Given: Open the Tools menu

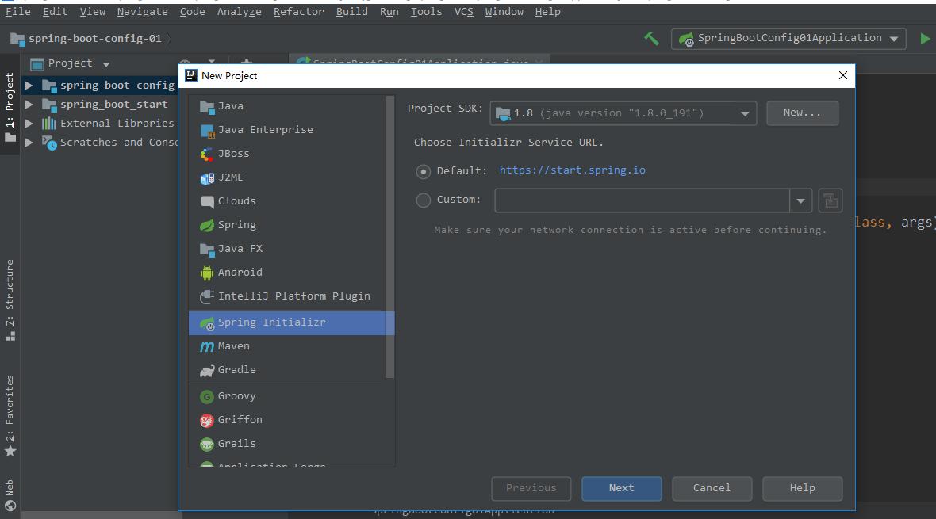Looking at the screenshot, I should (x=426, y=12).
